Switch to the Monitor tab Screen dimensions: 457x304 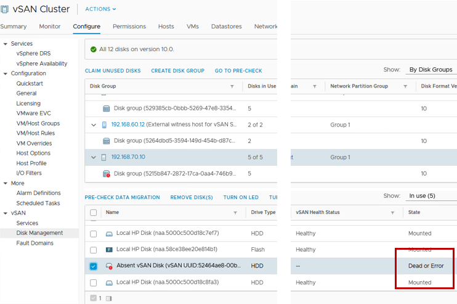(50, 27)
